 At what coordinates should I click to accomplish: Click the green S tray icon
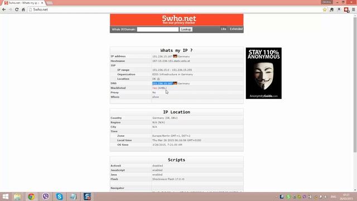(x=288, y=197)
